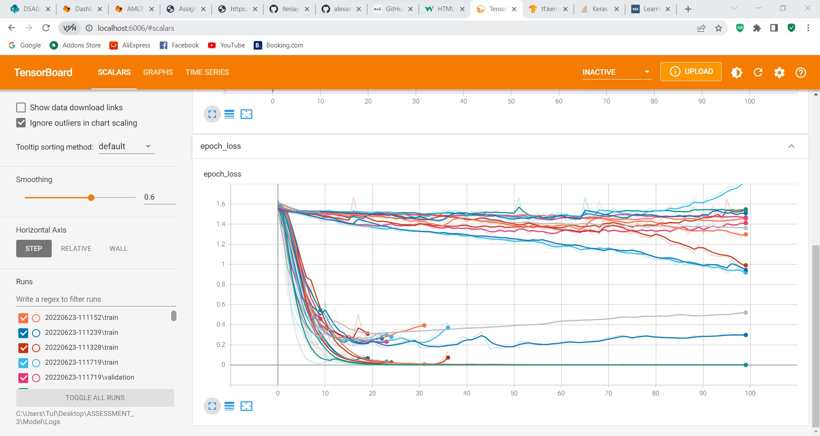Reload the browser page
The height and width of the screenshot is (436, 820).
coord(46,28)
